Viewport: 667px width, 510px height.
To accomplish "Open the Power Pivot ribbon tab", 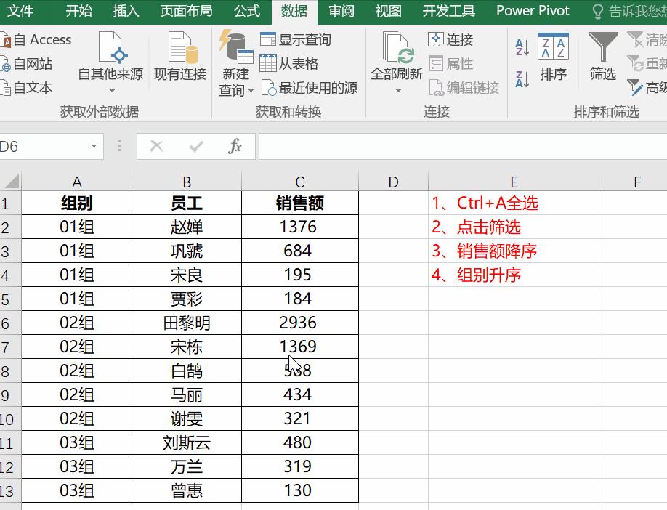I will pyautogui.click(x=532, y=11).
